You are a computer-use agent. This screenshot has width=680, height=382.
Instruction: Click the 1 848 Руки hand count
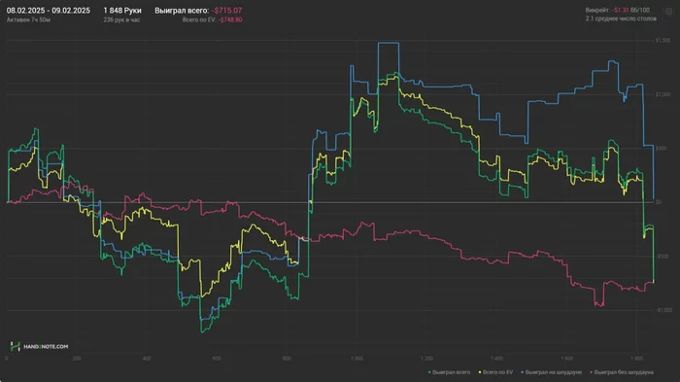click(x=122, y=11)
